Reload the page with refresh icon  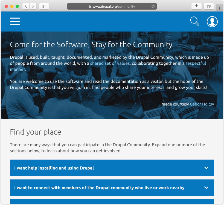pyautogui.click(x=153, y=6)
